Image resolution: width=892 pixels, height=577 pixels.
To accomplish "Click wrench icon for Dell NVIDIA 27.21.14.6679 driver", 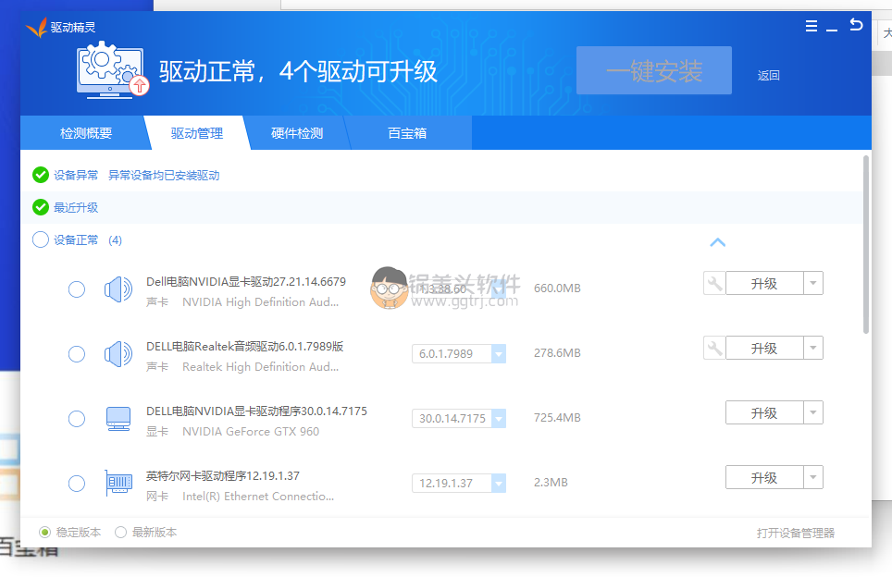I will 714,283.
